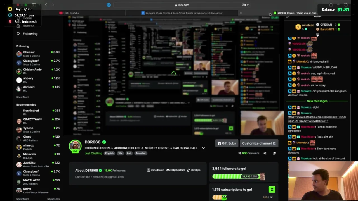Click the main stream video player
Screen dimensions: 358x201
[173, 75]
